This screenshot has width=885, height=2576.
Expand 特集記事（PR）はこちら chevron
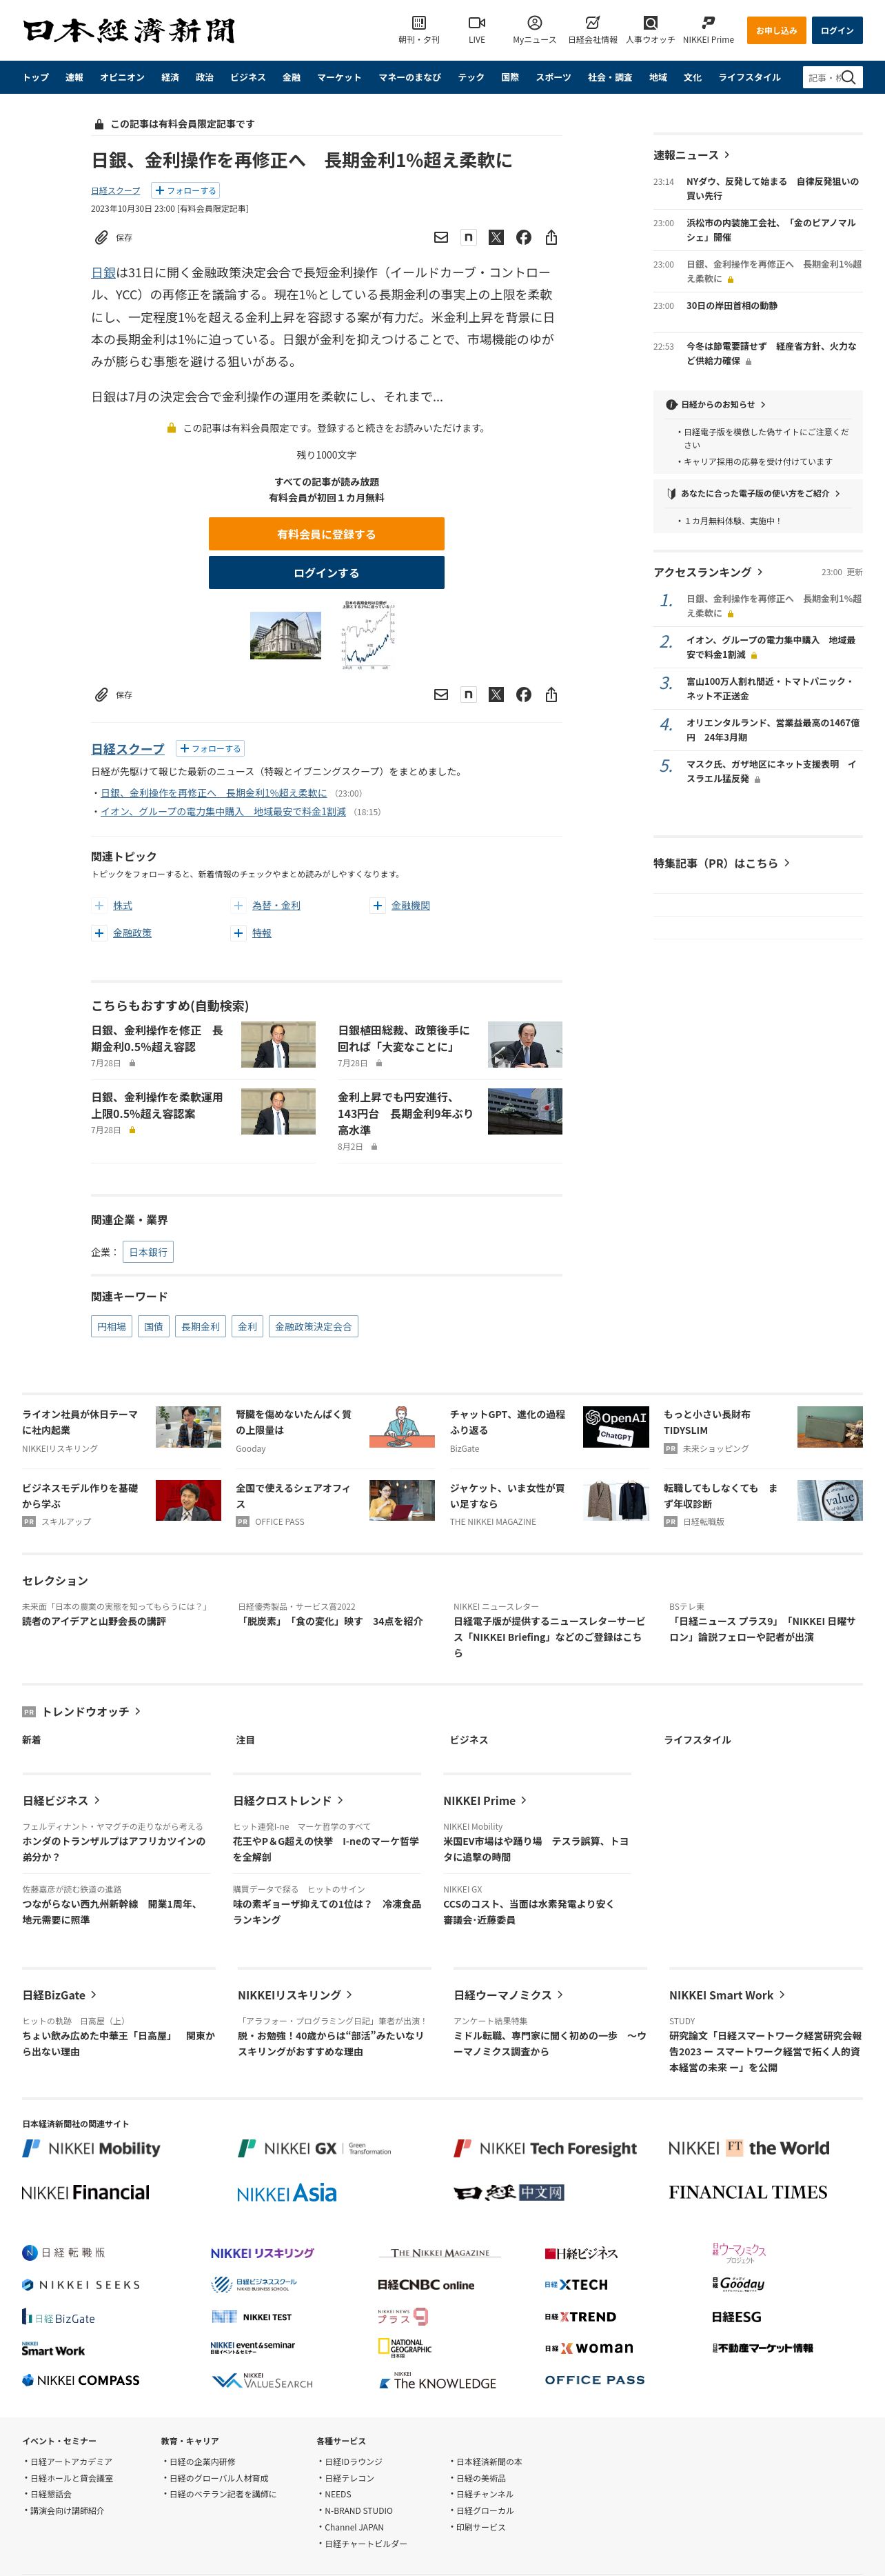click(787, 862)
